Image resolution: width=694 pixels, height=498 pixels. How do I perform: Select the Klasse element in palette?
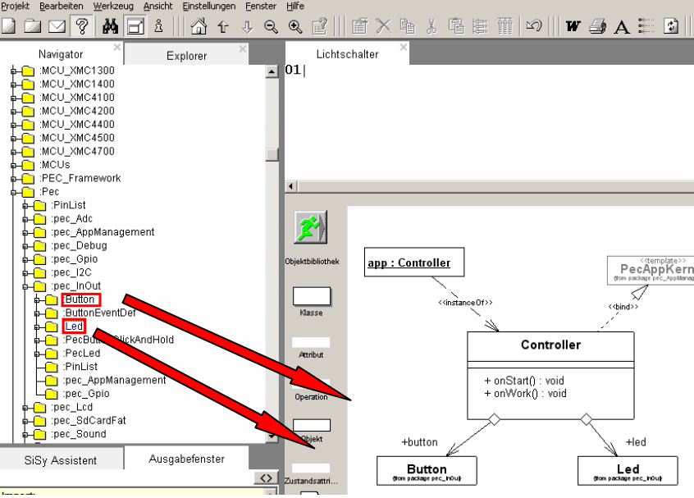311,296
